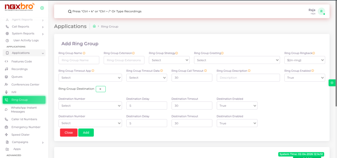
Task: Open the Ring Group Ringback dropdown
Action: (304, 60)
